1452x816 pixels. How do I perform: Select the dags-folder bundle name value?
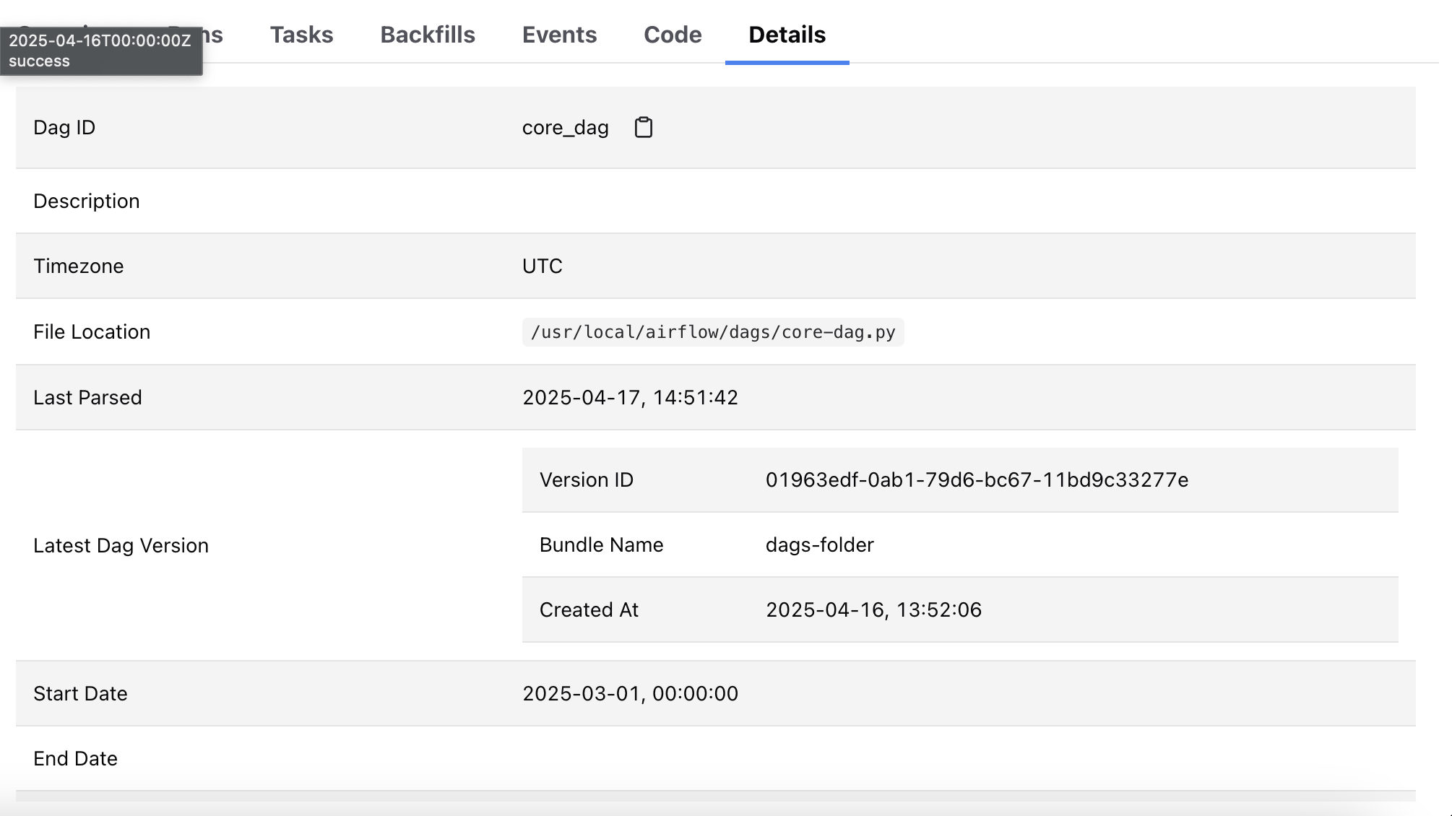820,545
